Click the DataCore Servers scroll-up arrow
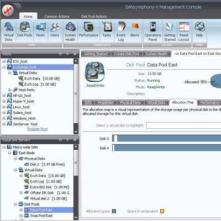The image size is (221, 221). pyautogui.click(x=76, y=147)
